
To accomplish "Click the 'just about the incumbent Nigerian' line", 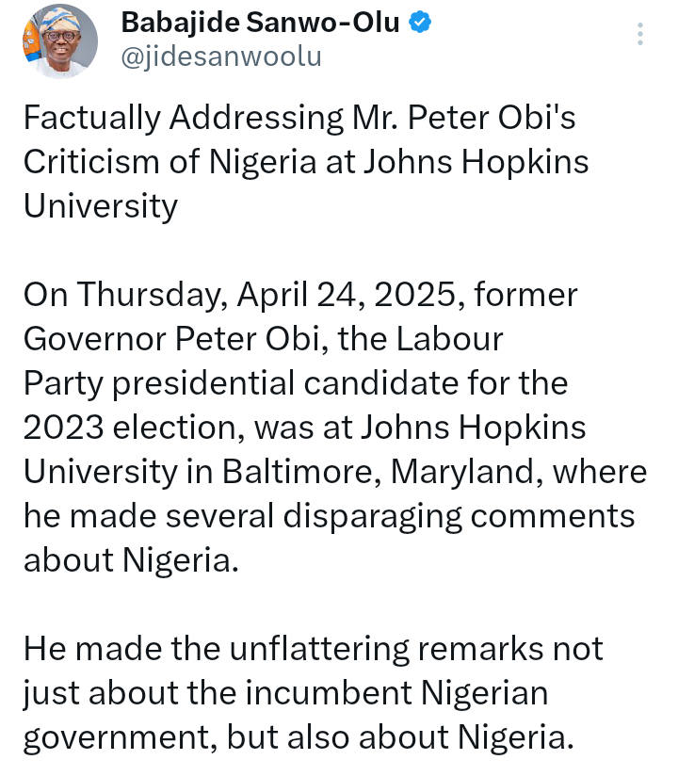I will coord(285,694).
